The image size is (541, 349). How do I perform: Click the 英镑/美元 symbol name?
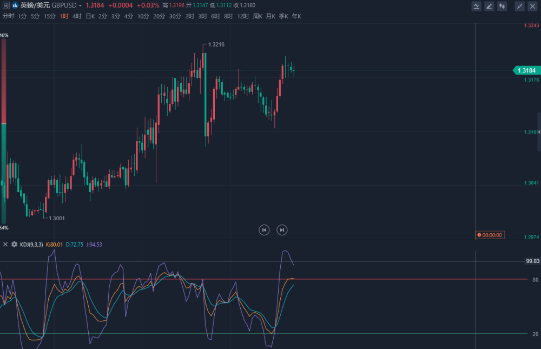35,5
